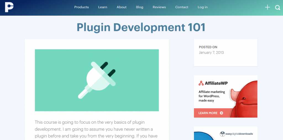Viewport: 283px width, 140px height.
Task: Click the POSTED ON label
Action: click(x=208, y=47)
